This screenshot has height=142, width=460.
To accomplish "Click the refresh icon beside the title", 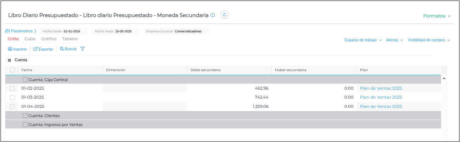I will point(225,15).
